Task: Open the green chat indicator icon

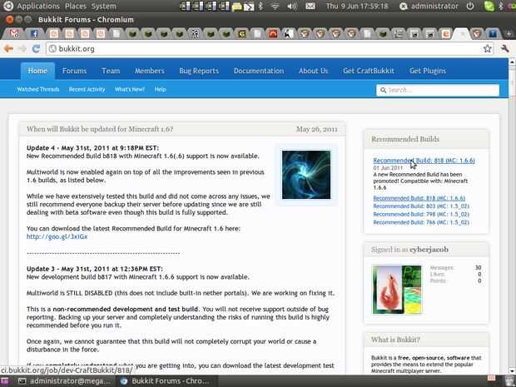Action: click(x=489, y=6)
